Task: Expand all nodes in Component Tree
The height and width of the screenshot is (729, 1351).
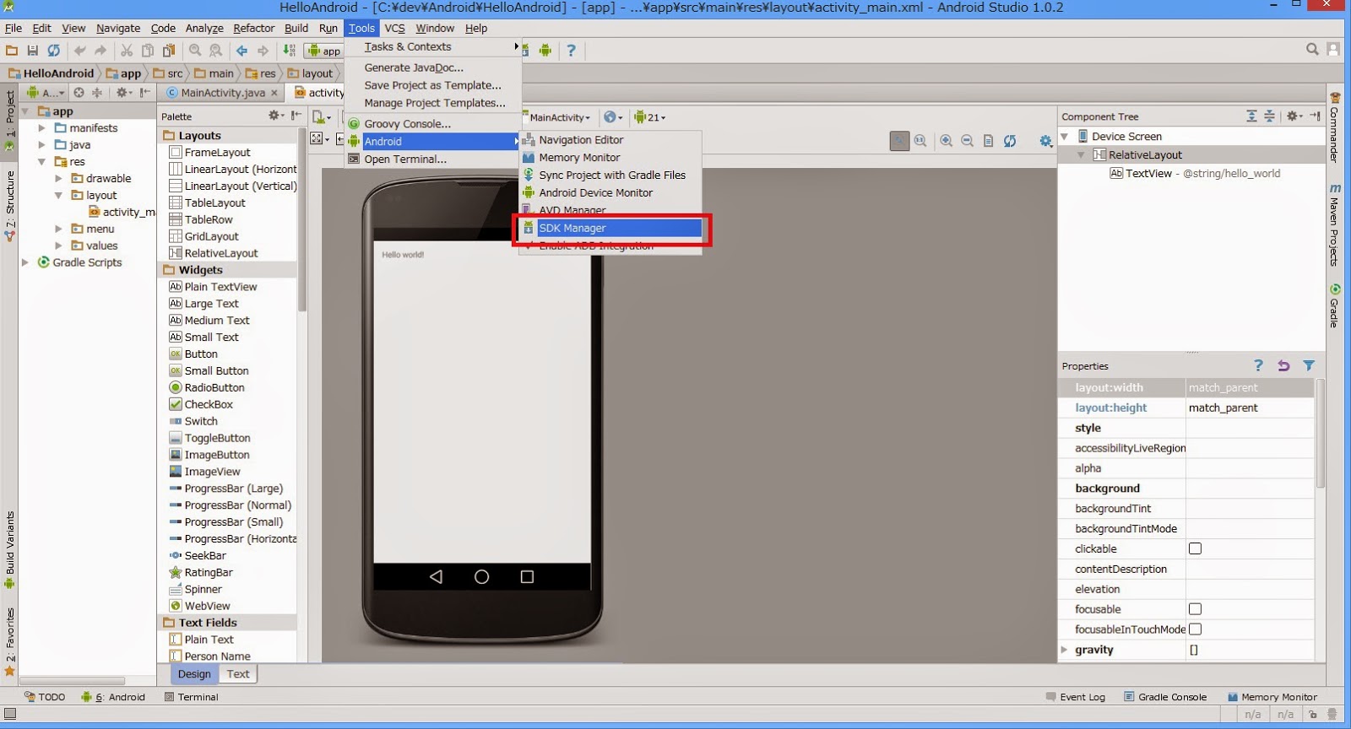Action: click(x=1251, y=116)
